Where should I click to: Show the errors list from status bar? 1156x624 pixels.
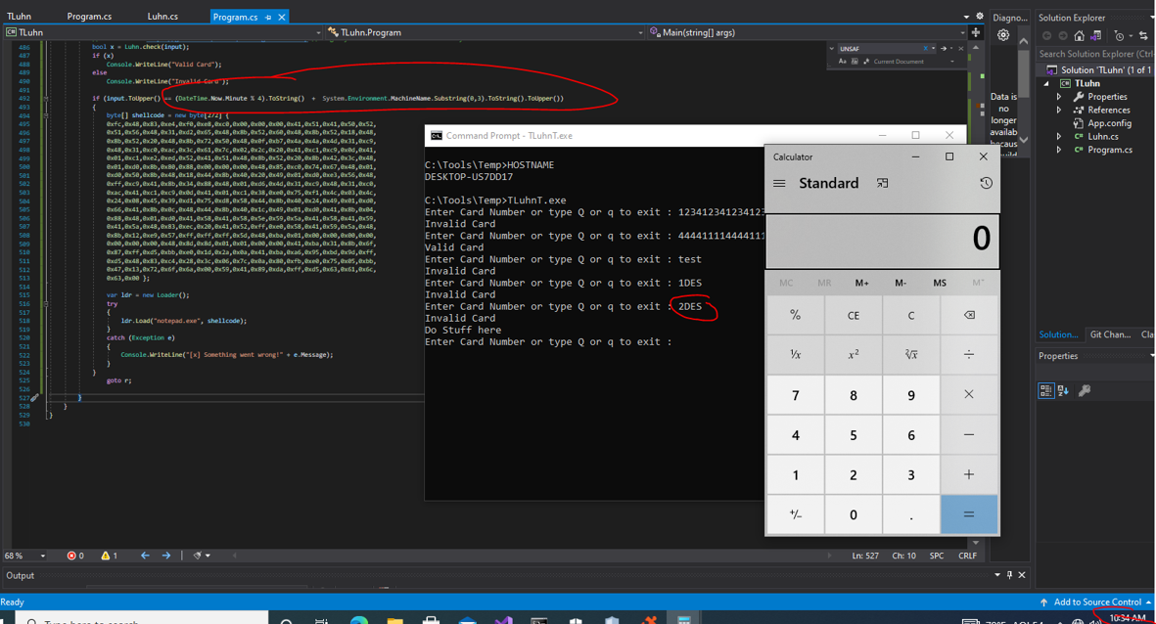click(75, 555)
